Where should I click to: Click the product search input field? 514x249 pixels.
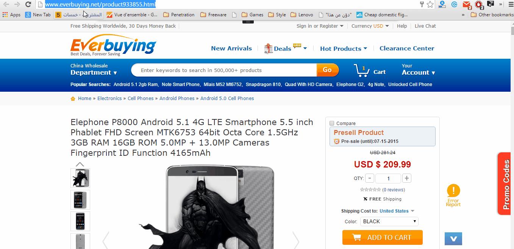pyautogui.click(x=224, y=70)
